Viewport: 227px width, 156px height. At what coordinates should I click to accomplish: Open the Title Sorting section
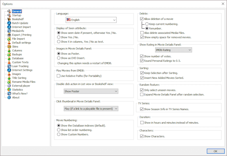pos(19,78)
